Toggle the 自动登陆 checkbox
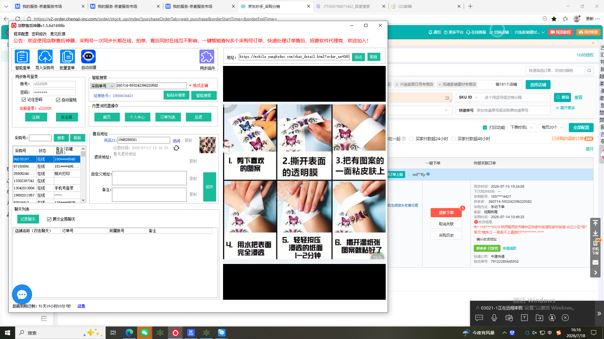This screenshot has height=339, width=604. click(58, 100)
